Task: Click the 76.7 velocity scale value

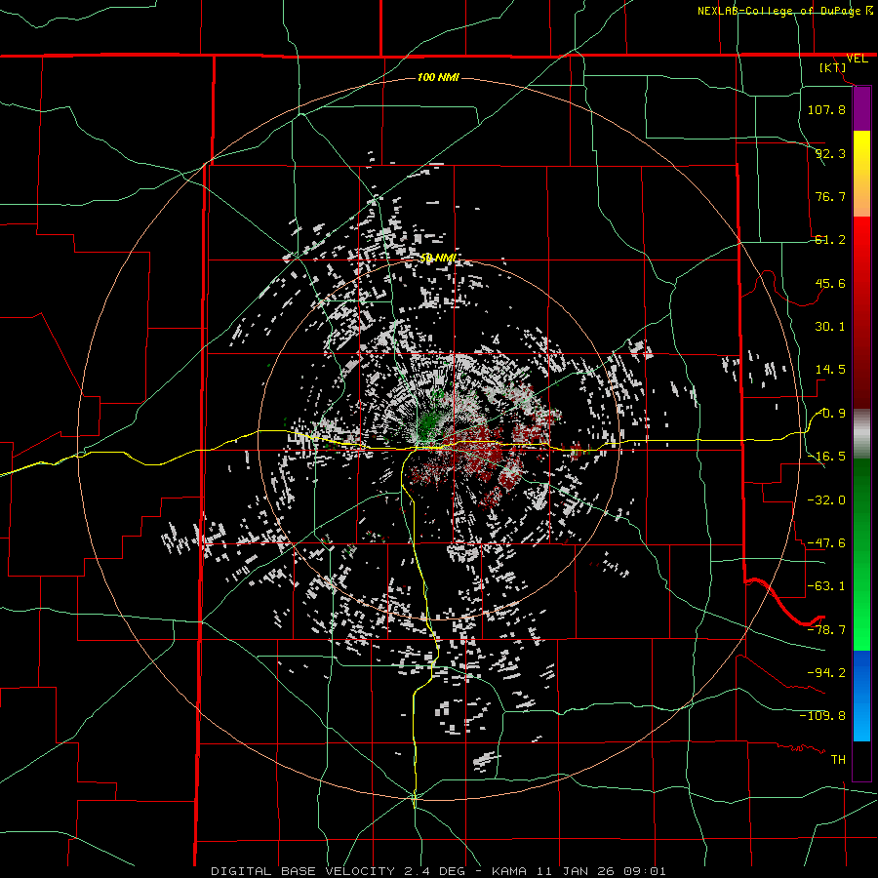Action: coord(830,196)
